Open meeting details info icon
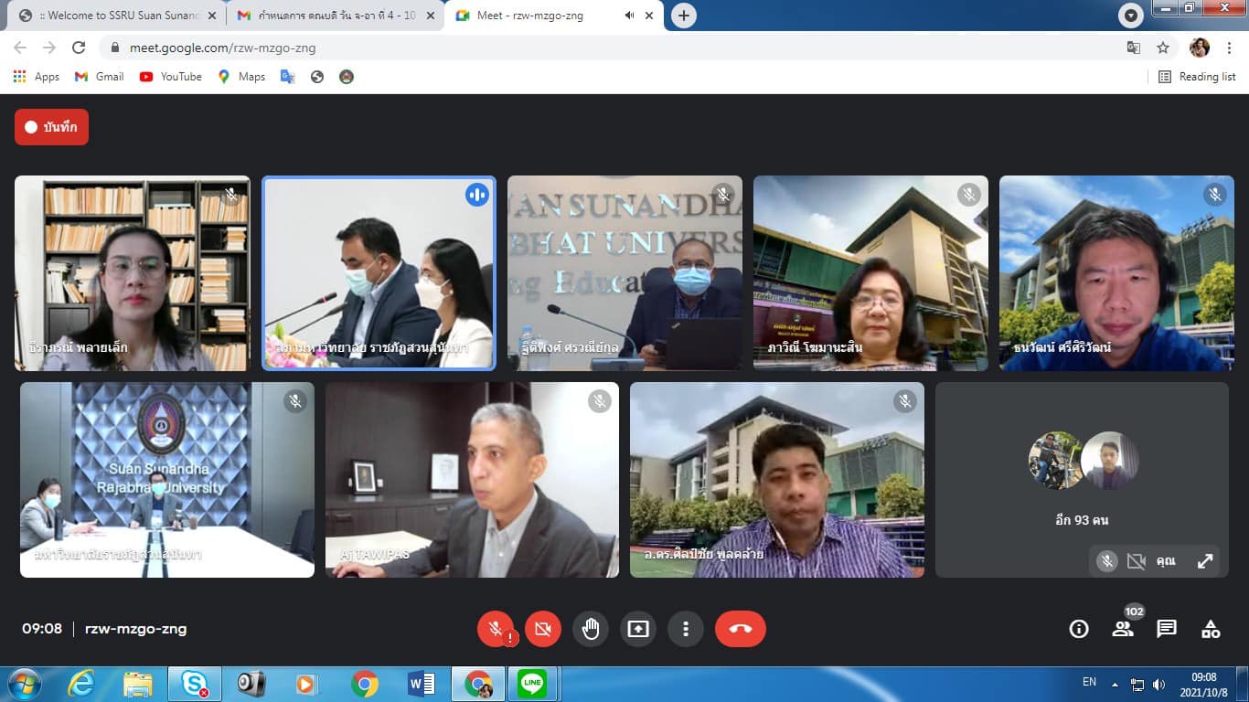The width and height of the screenshot is (1249, 702). coord(1079,629)
